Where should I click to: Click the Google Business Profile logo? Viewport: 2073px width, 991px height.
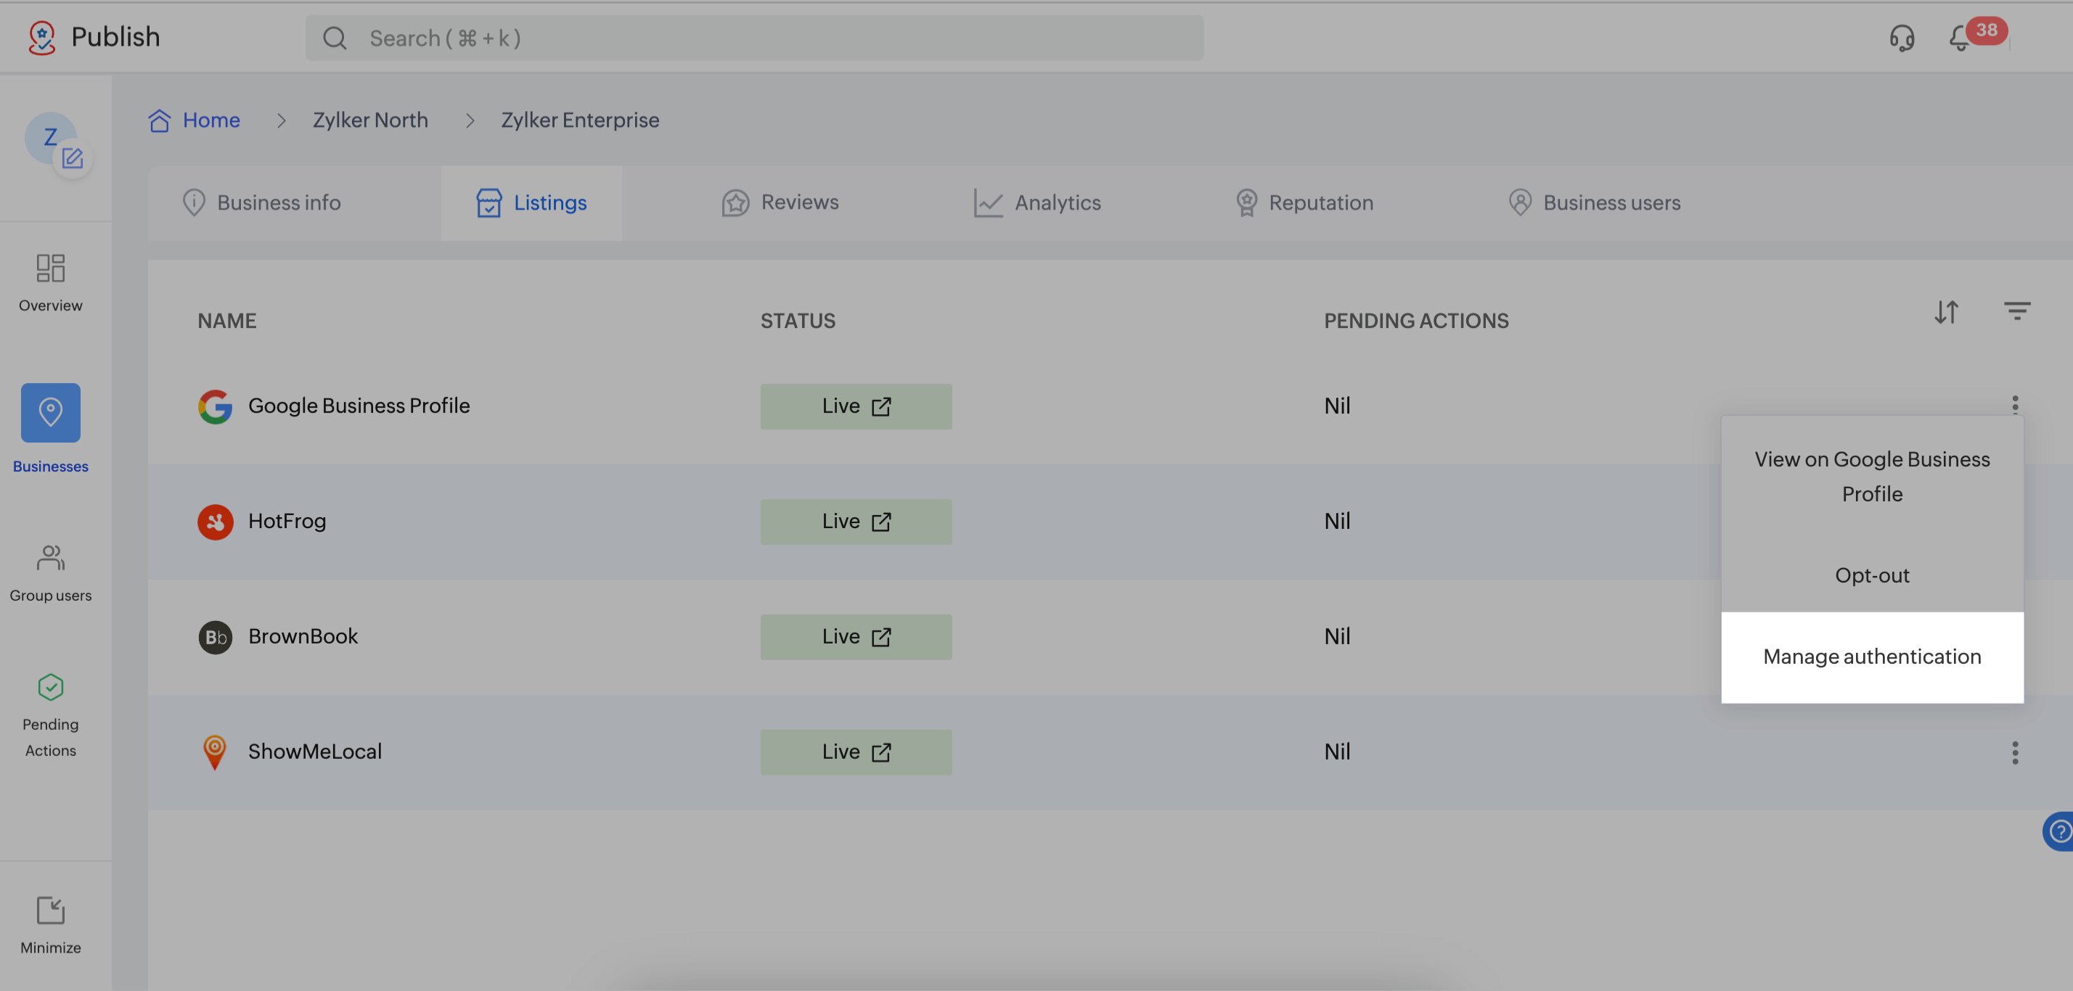tap(215, 406)
